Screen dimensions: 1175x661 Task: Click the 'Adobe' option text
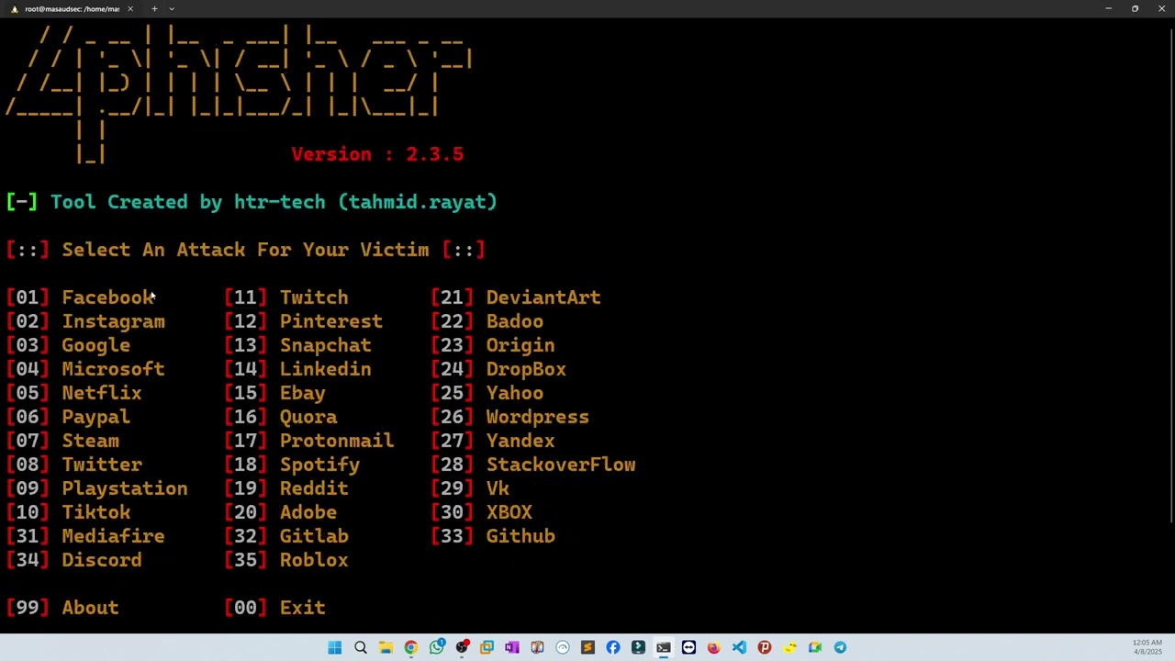308,512
